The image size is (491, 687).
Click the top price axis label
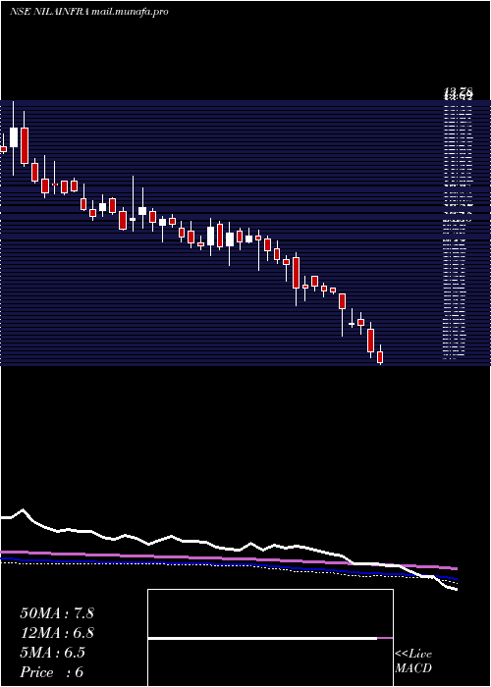click(x=459, y=93)
